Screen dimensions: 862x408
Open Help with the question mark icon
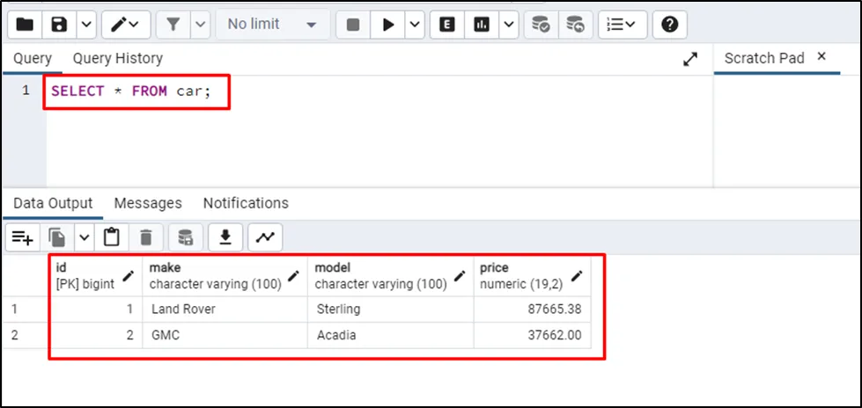[x=669, y=25]
